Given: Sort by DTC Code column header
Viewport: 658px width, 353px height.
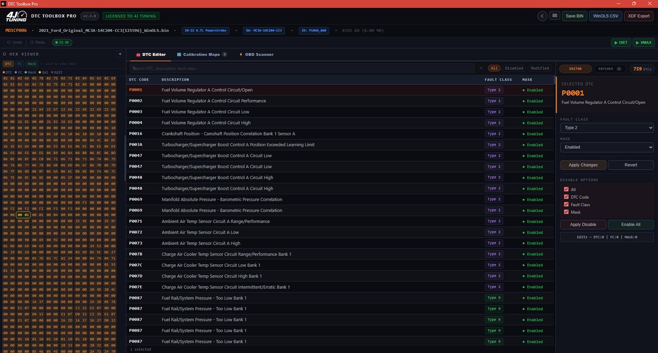Looking at the screenshot, I should [x=139, y=80].
